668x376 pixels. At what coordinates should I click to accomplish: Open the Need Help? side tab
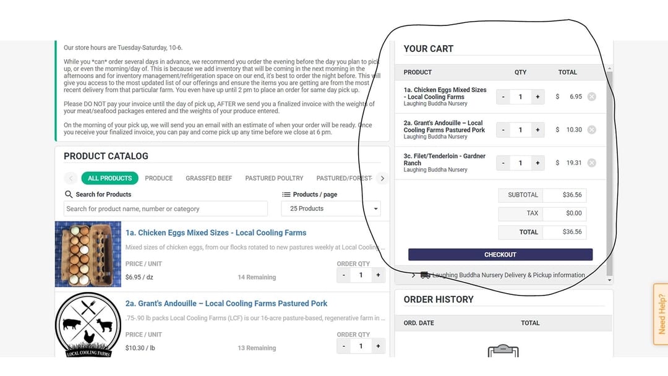point(661,314)
